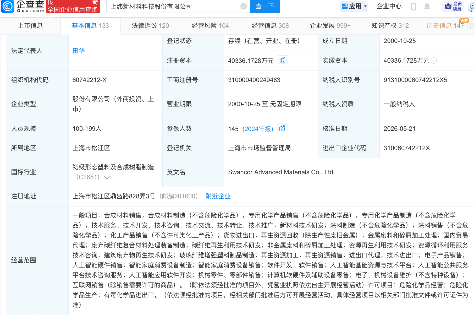Select business term 2000-10-25 至 无固定期限
The height and width of the screenshot is (315, 474).
(265, 104)
